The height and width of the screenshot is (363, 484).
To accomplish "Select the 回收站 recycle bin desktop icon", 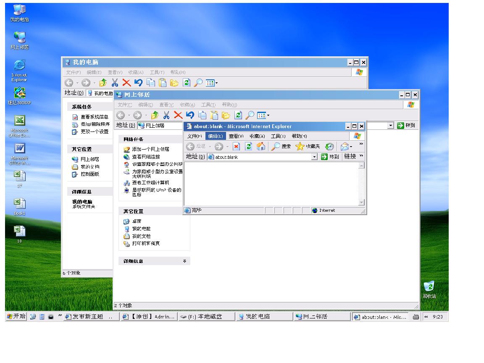I will pos(429,289).
